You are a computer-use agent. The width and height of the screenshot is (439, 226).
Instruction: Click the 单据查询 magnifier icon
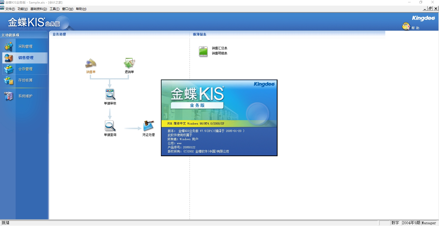point(110,126)
